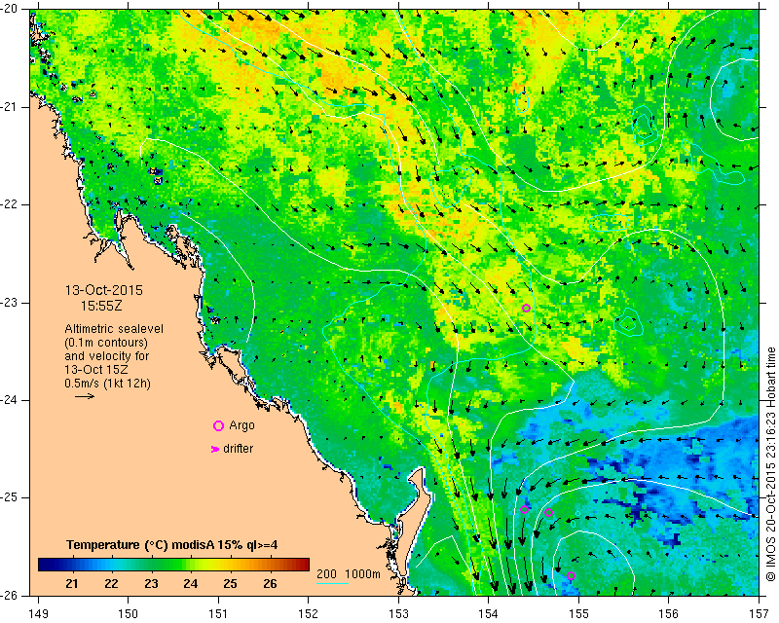Click colorbar tick label '26'

270,584
